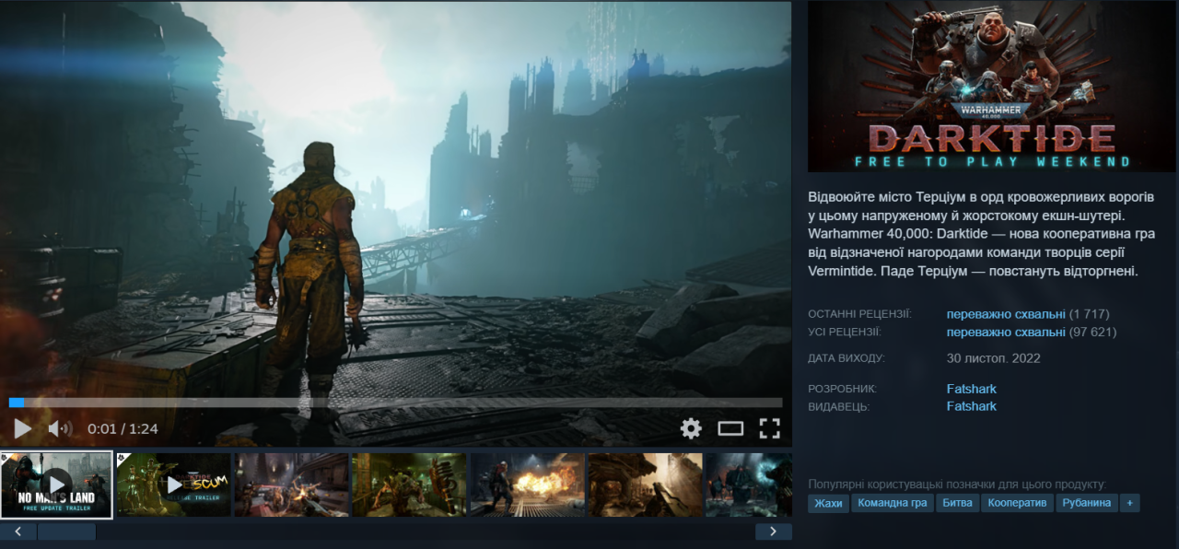Image resolution: width=1179 pixels, height=549 pixels.
Task: Open the explosion screenshot thumbnail
Action: (x=527, y=485)
